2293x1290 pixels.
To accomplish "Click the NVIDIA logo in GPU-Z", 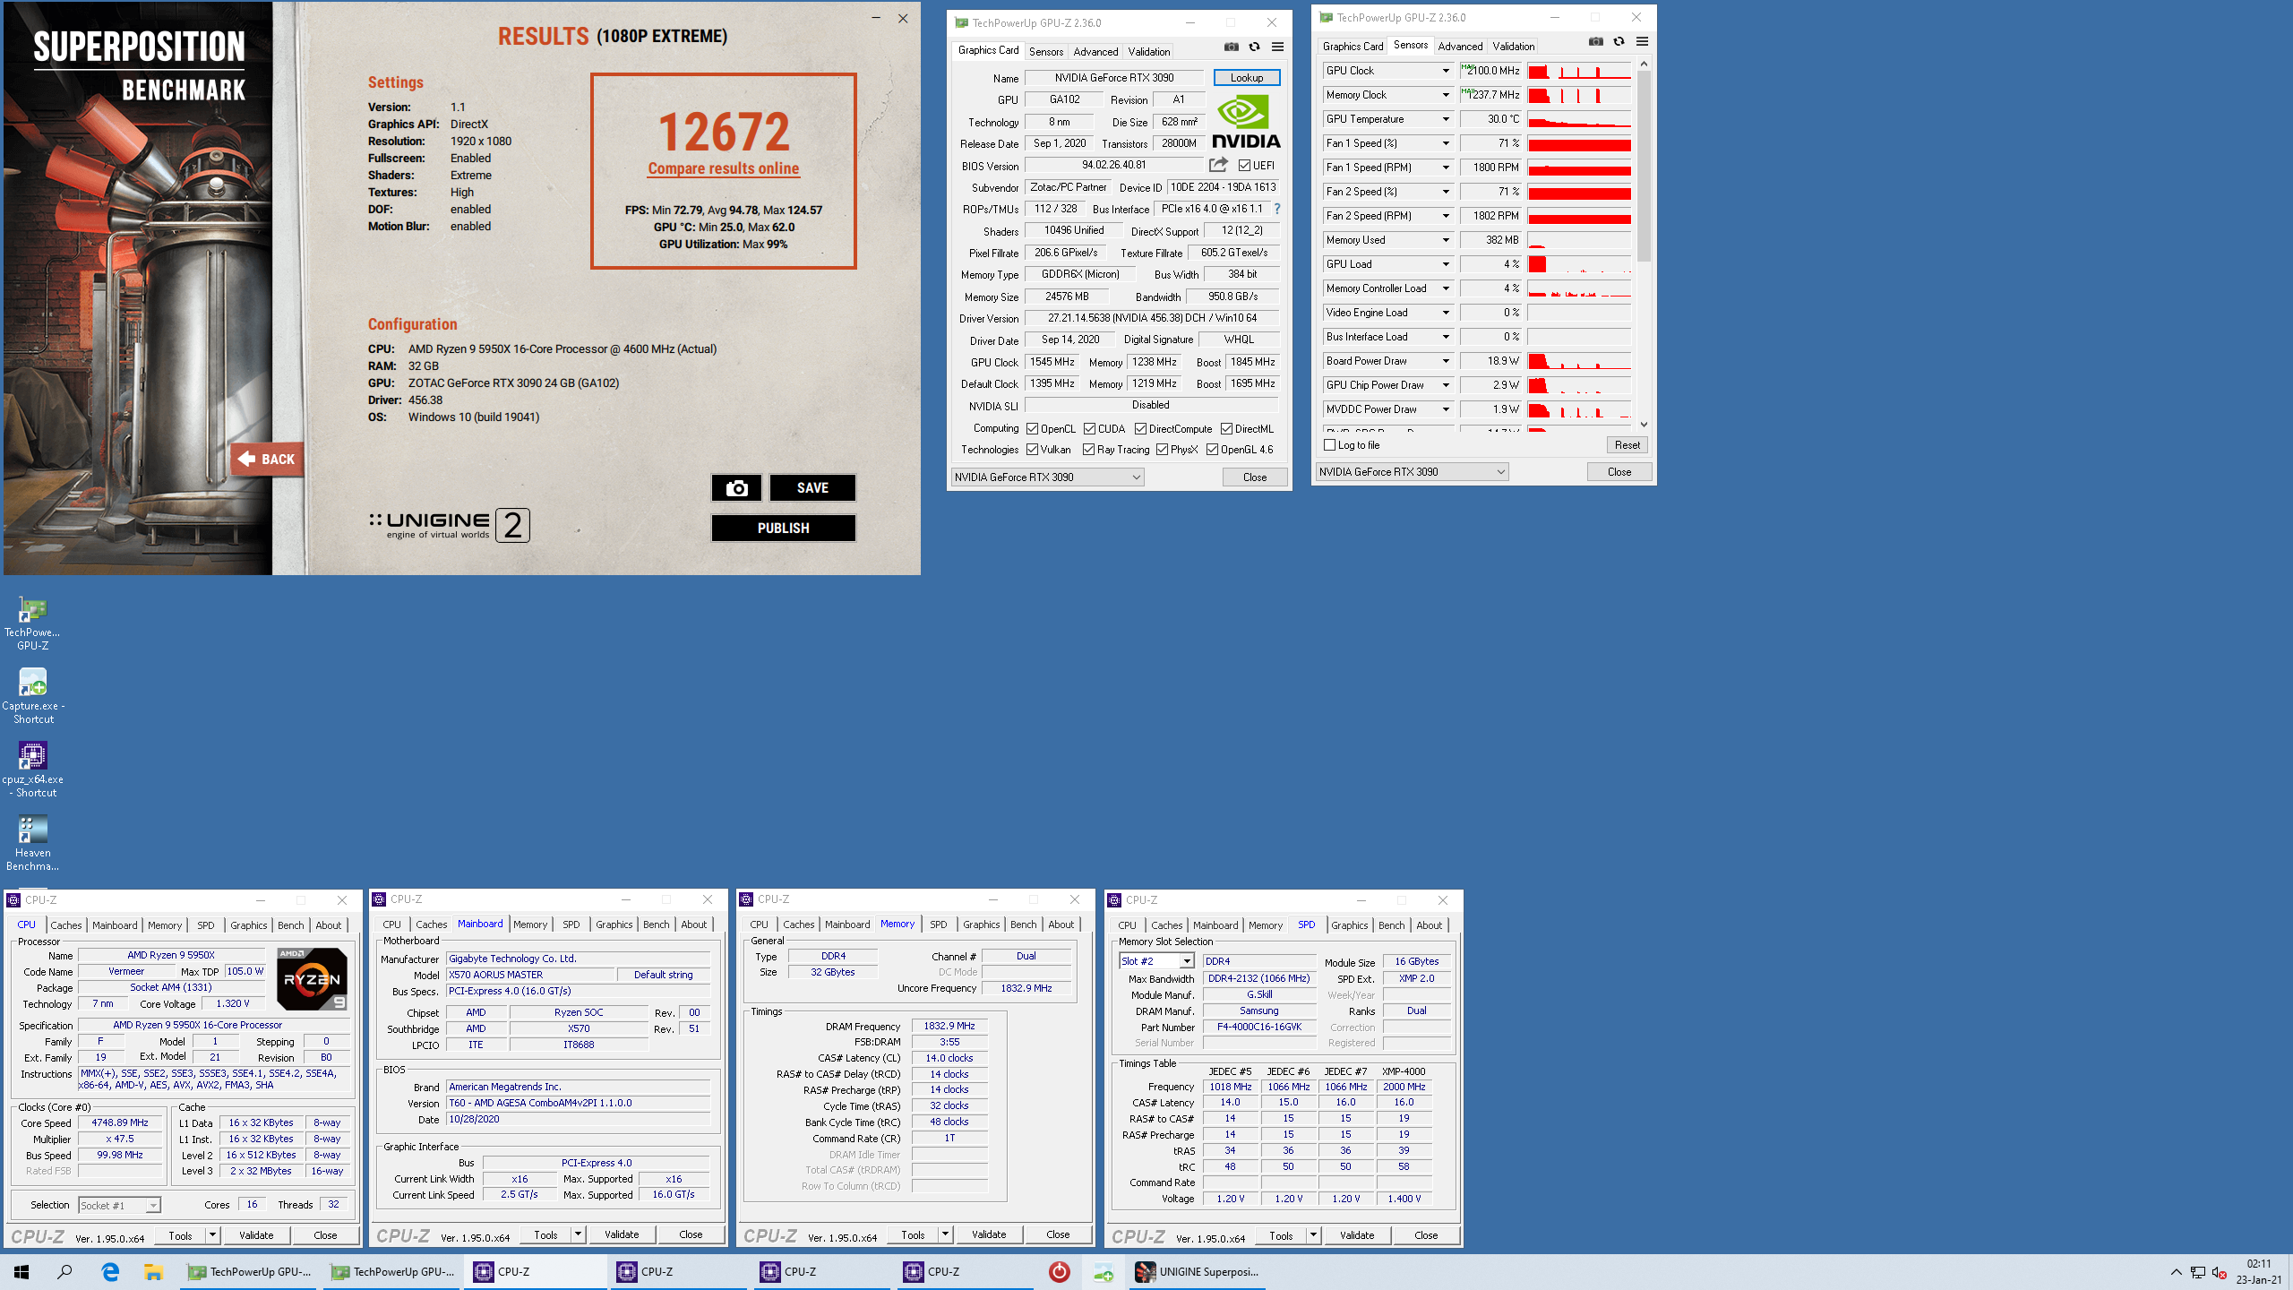I will pos(1246,123).
